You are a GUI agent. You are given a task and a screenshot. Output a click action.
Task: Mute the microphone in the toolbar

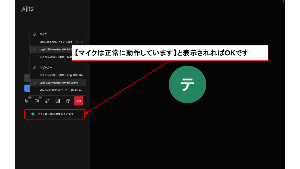tap(26, 101)
